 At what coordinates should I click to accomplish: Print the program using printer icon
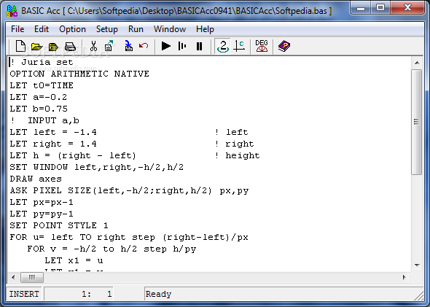coord(70,47)
